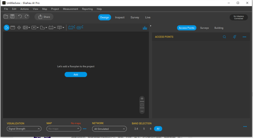Screen dimensions: 253x138
Task: Switch to the Surveys tab
Action: (204, 28)
